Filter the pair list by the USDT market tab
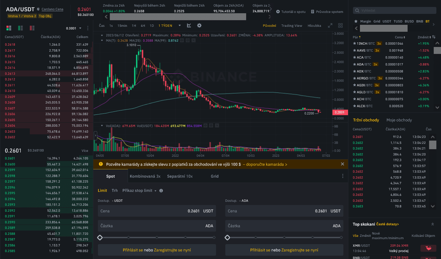 coord(387,21)
